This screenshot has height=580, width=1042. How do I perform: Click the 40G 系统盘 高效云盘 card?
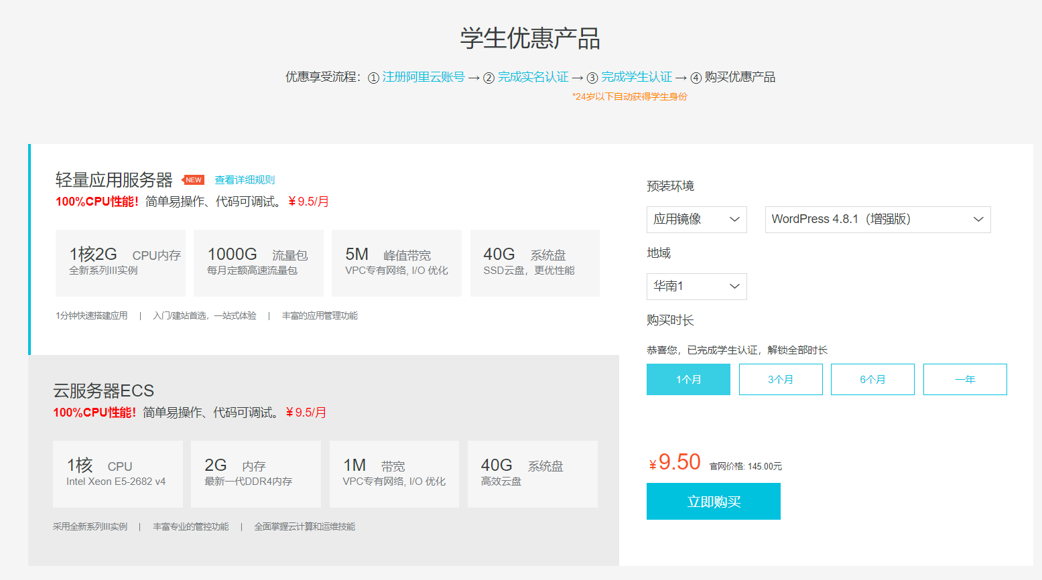tap(533, 474)
